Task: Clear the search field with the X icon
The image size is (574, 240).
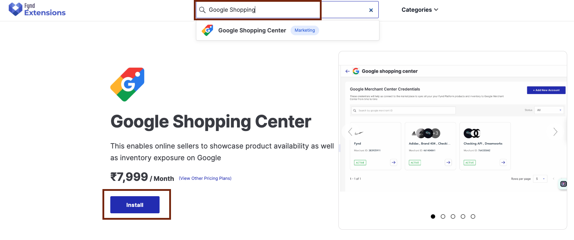Action: (x=371, y=10)
